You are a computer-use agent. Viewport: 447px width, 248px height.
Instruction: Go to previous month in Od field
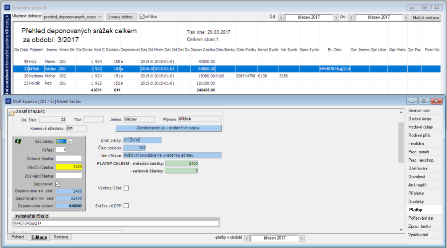point(281,18)
